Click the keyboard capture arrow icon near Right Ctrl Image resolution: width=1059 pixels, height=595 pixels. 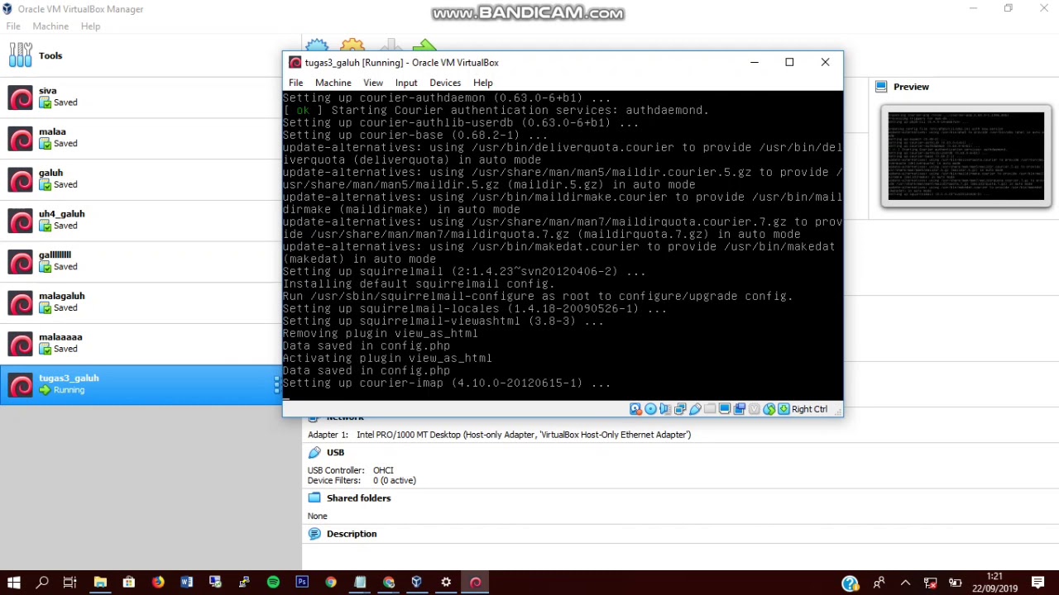pyautogui.click(x=783, y=409)
